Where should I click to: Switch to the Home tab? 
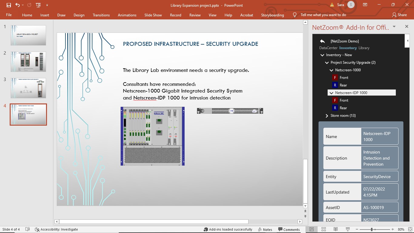coord(27,15)
